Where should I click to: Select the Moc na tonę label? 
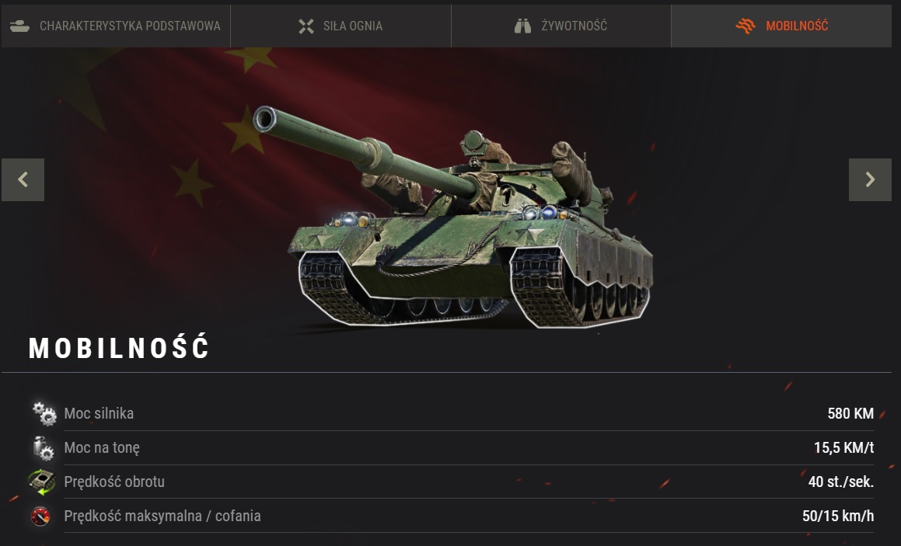pyautogui.click(x=102, y=448)
